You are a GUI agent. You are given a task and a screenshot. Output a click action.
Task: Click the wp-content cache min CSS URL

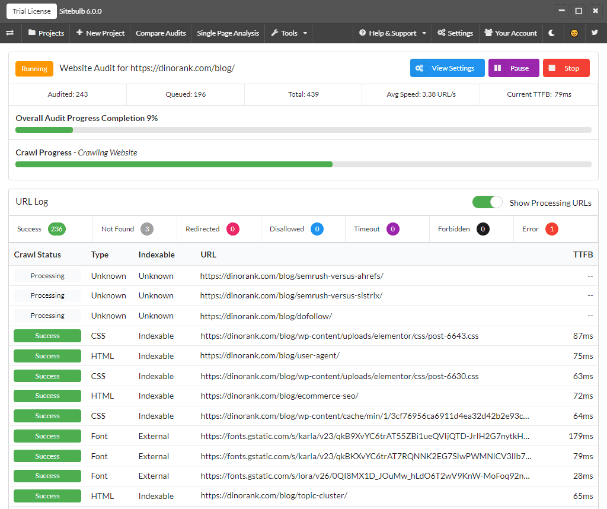pyautogui.click(x=365, y=416)
